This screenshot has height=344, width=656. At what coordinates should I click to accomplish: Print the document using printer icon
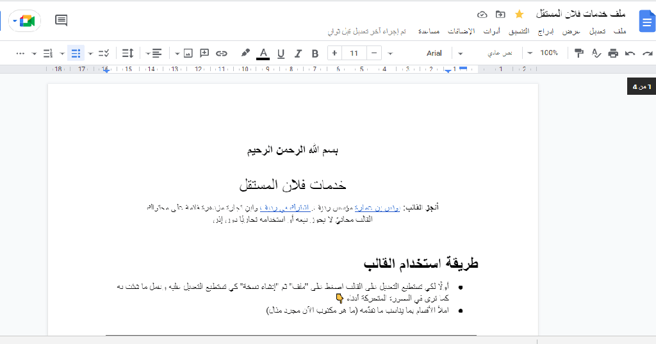tap(613, 53)
